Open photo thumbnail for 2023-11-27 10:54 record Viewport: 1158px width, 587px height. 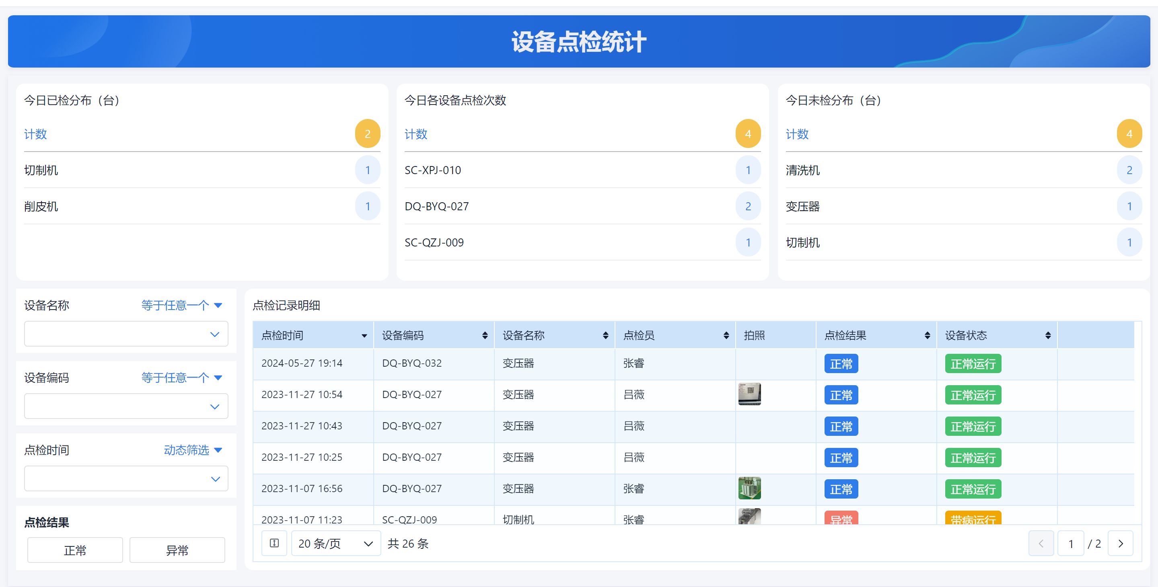749,394
